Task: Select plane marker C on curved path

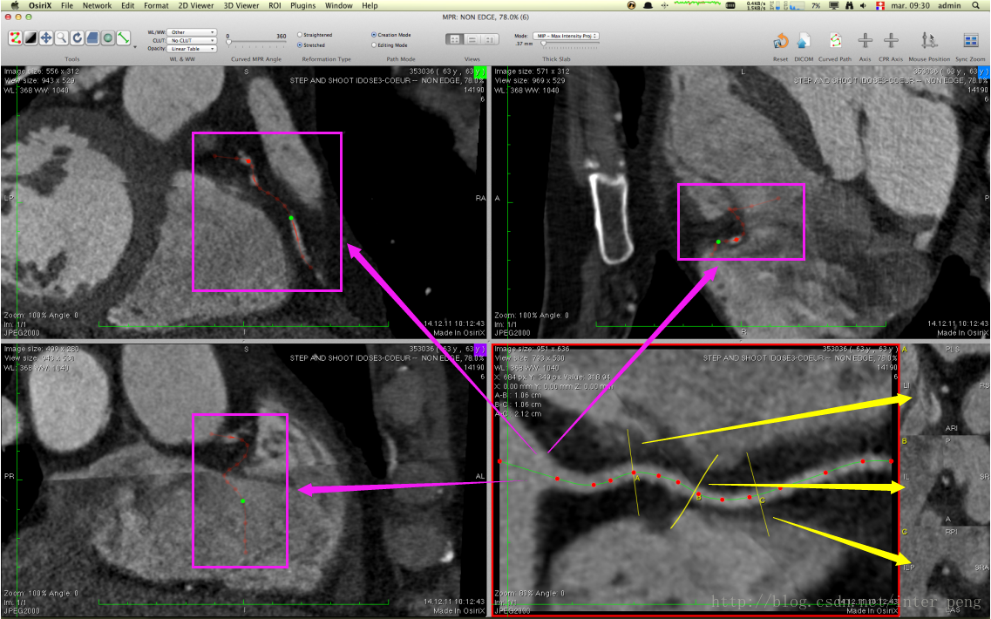Action: [x=763, y=500]
